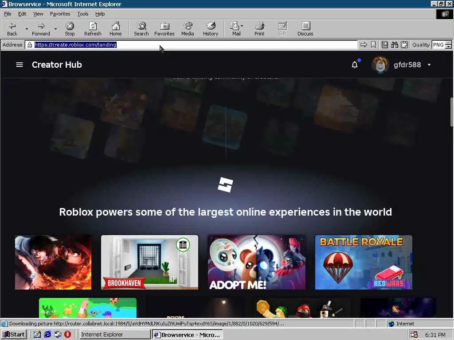Open the Tools menu
Viewport: 454px width, 340px height.
[x=82, y=14]
